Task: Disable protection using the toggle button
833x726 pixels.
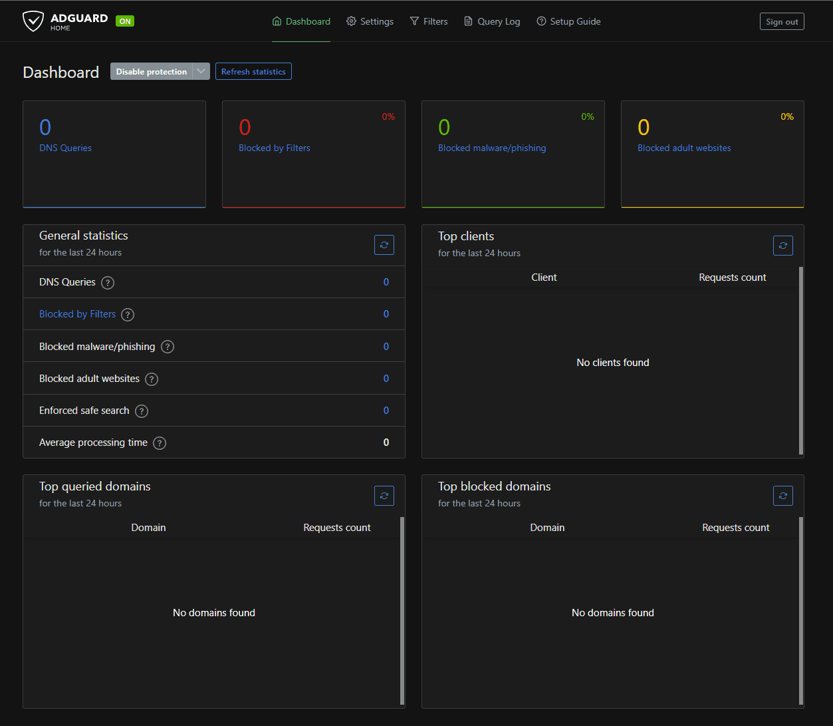Action: point(152,72)
